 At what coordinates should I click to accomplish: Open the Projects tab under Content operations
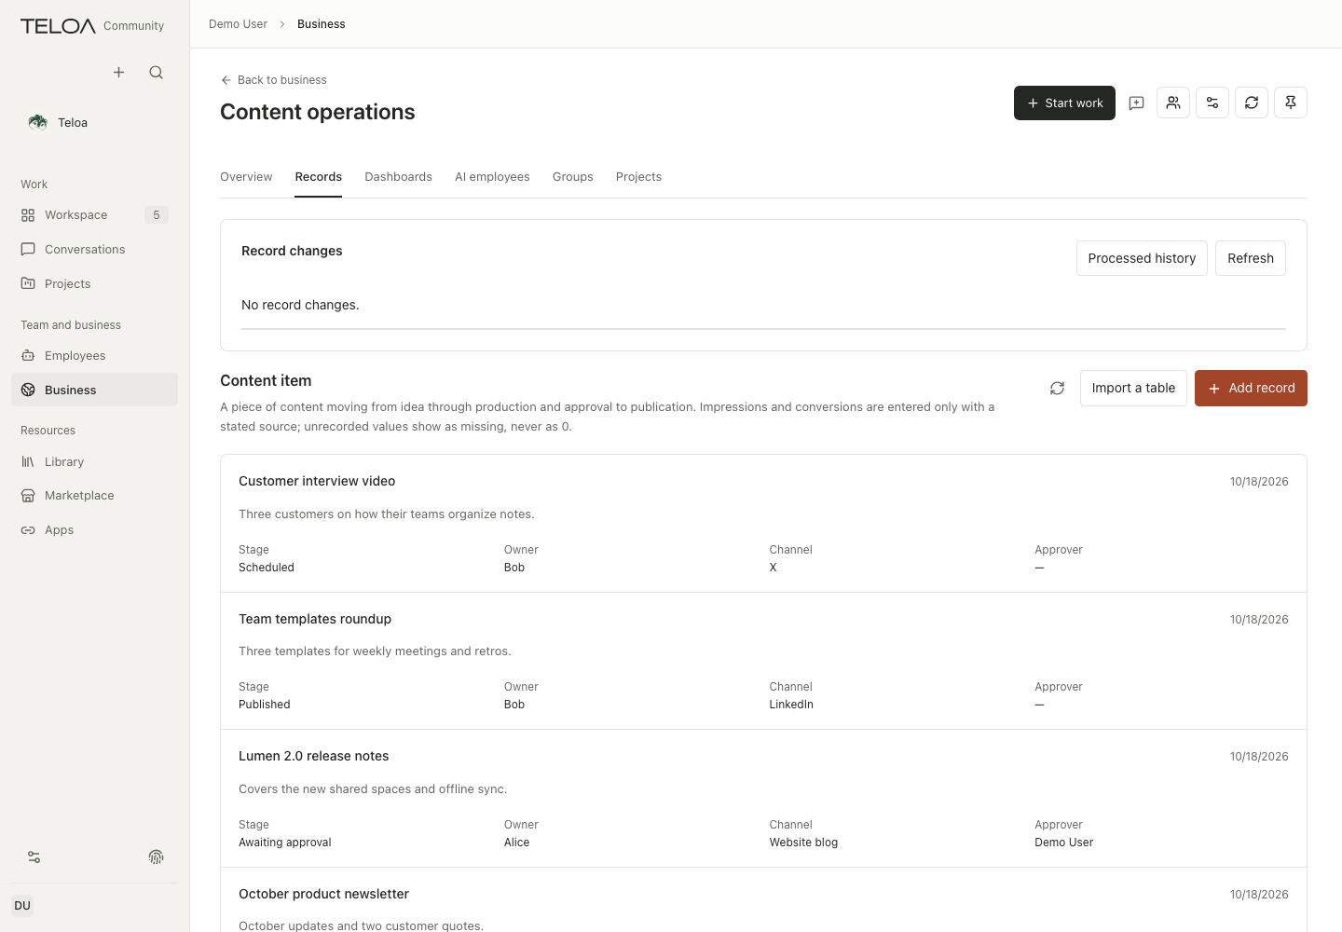(638, 177)
